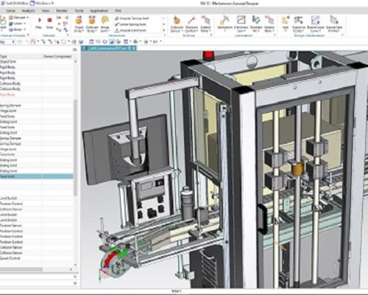Open the Analysis ribbon tab
Screen dimensions: 368x295
(x=28, y=11)
